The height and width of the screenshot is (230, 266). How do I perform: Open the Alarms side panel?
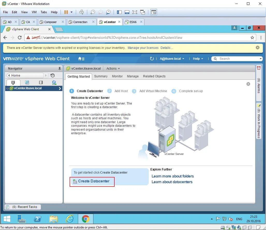point(259,85)
